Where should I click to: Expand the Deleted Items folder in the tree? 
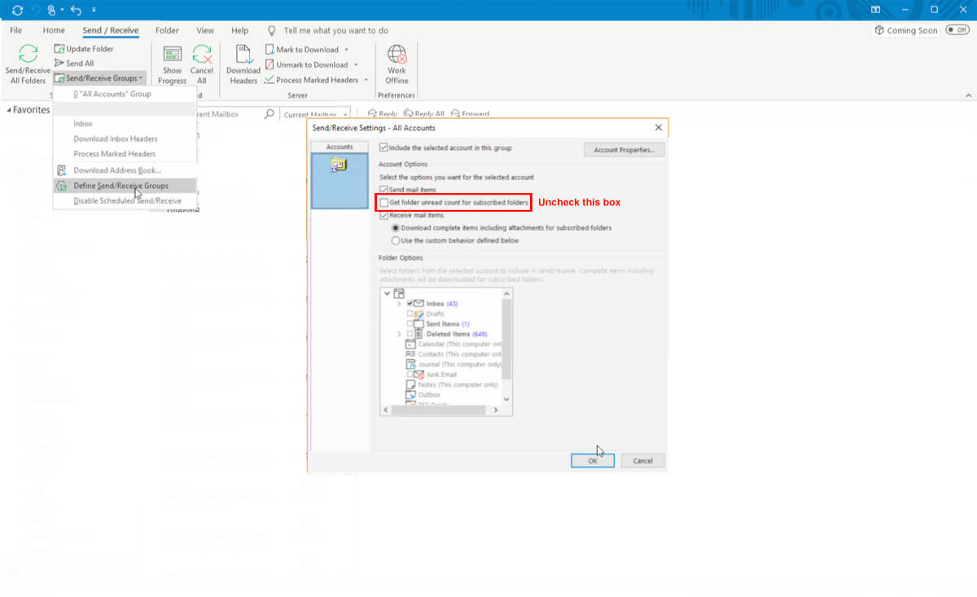[x=399, y=334]
